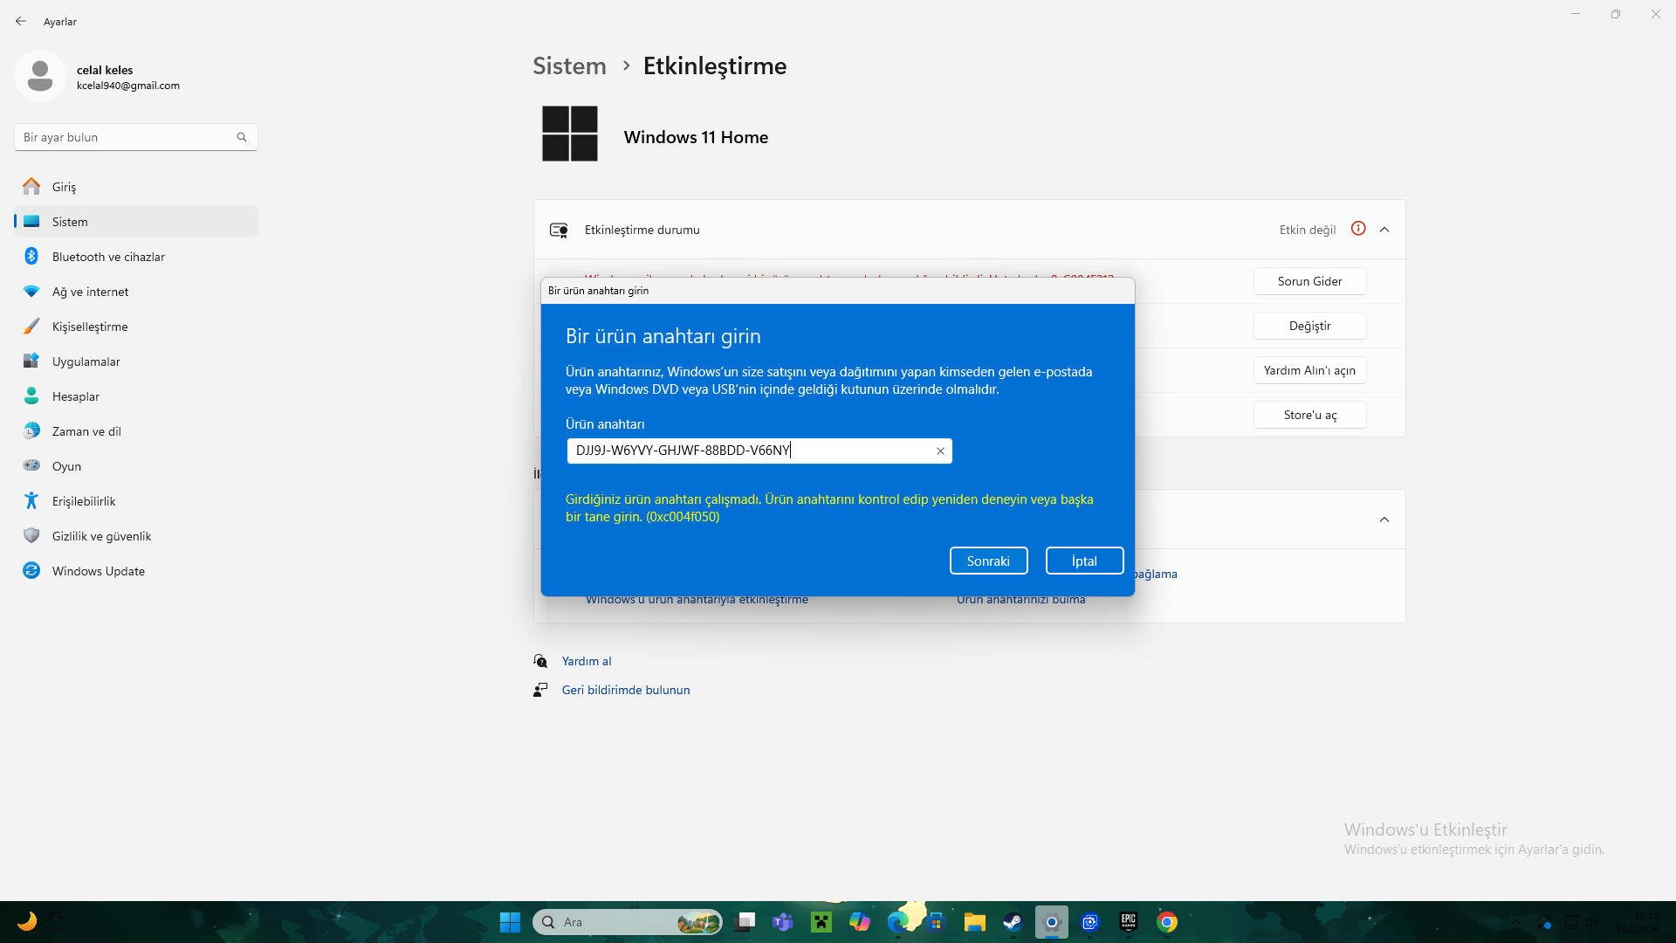The image size is (1676, 943).
Task: Click the Sonraki button in the dialog
Action: point(988,561)
